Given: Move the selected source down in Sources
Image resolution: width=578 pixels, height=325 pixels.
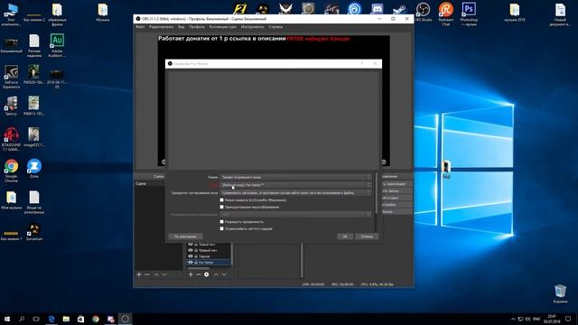Looking at the screenshot, I should pyautogui.click(x=224, y=274).
